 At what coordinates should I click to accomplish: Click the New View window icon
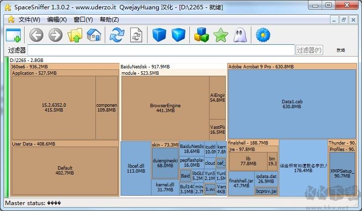point(13,35)
